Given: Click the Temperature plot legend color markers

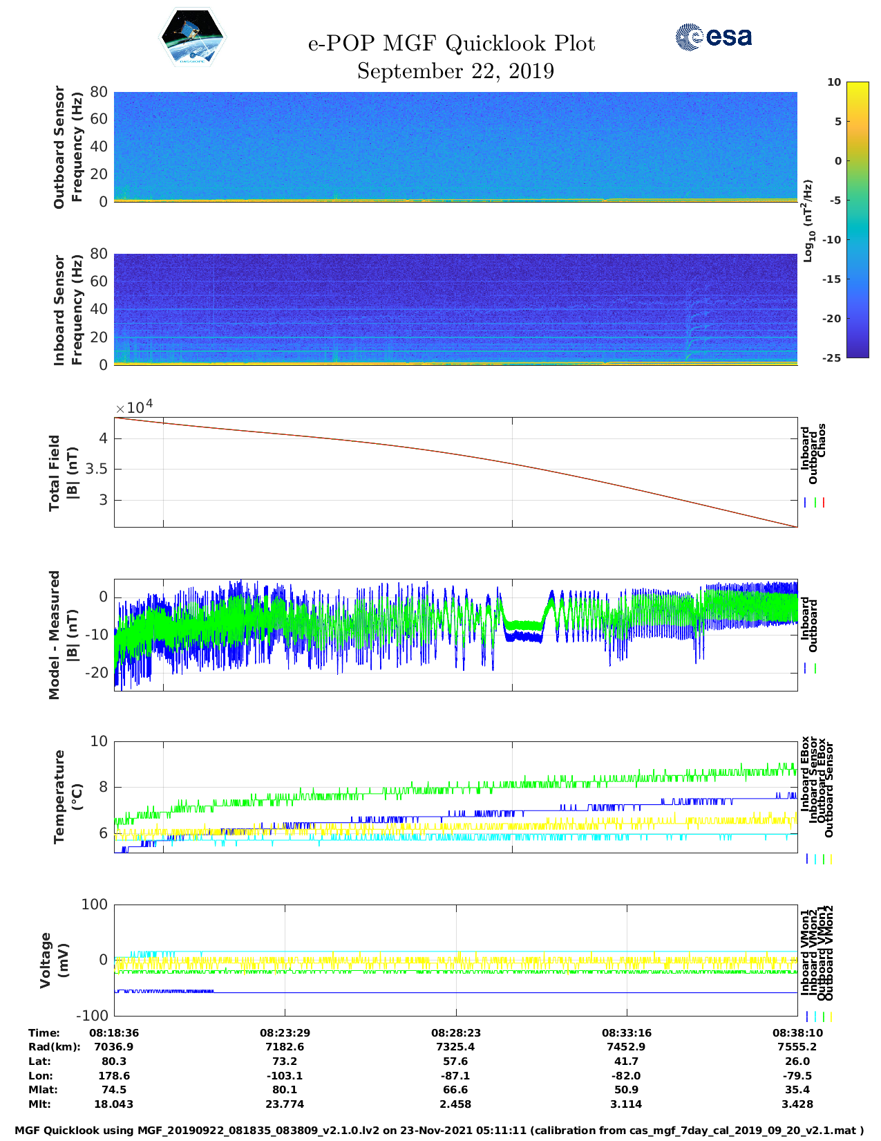Looking at the screenshot, I should (x=818, y=859).
